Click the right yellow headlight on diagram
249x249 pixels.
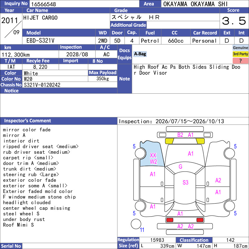[x=200, y=141]
